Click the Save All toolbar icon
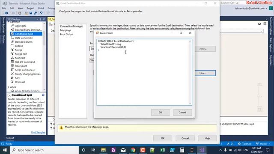The image size is (274, 154). click(x=35, y=13)
